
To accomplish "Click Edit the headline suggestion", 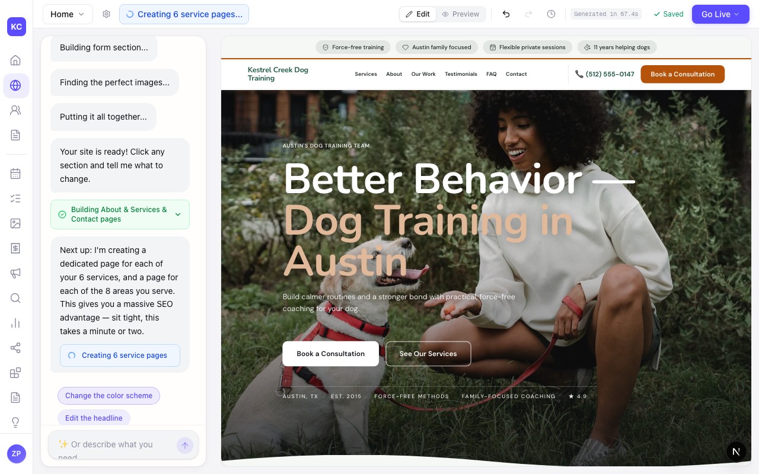I will tap(94, 418).
